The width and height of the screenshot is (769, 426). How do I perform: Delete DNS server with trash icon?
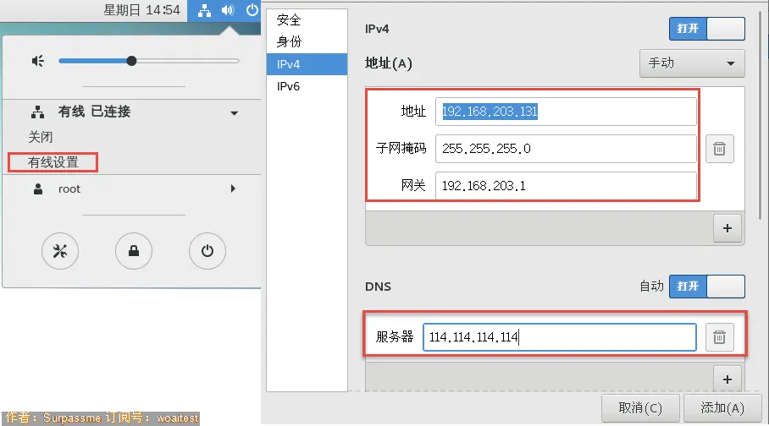click(x=720, y=337)
